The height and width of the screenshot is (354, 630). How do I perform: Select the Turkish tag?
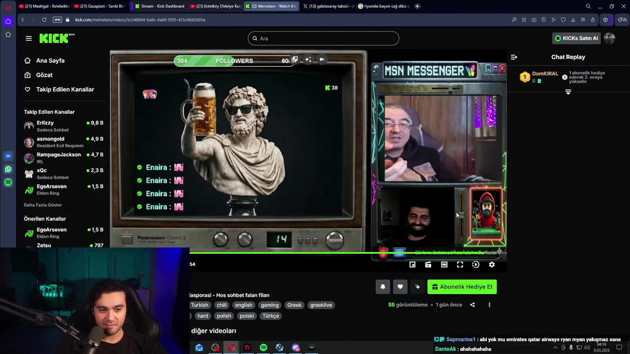click(199, 305)
